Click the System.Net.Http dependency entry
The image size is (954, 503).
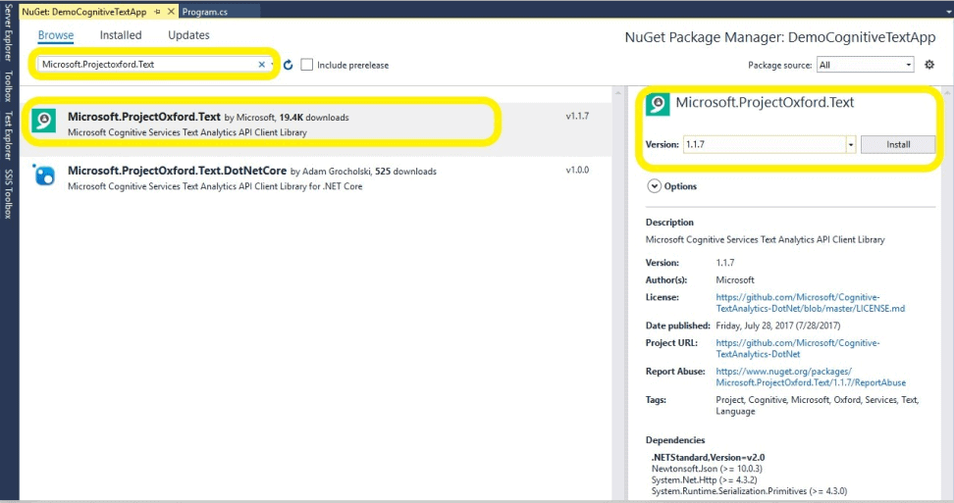point(704,479)
